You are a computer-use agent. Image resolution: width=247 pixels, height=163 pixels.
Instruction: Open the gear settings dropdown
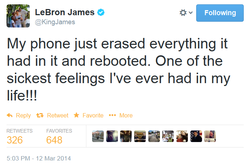tap(185, 13)
